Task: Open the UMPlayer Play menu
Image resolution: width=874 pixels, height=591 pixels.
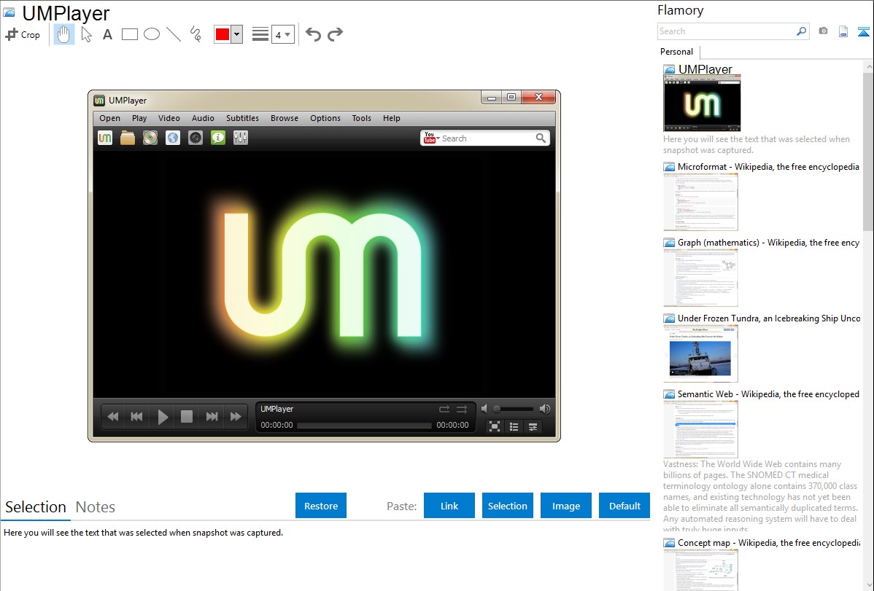Action: tap(139, 118)
